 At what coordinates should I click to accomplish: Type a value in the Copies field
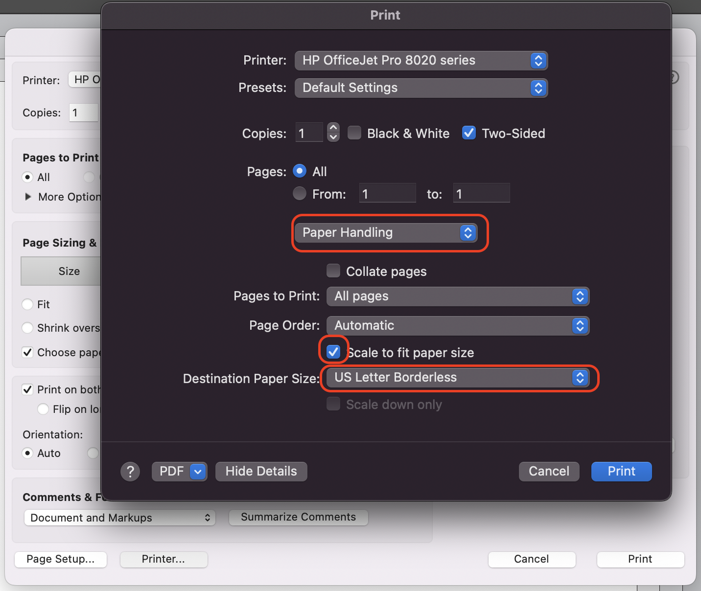click(x=308, y=132)
